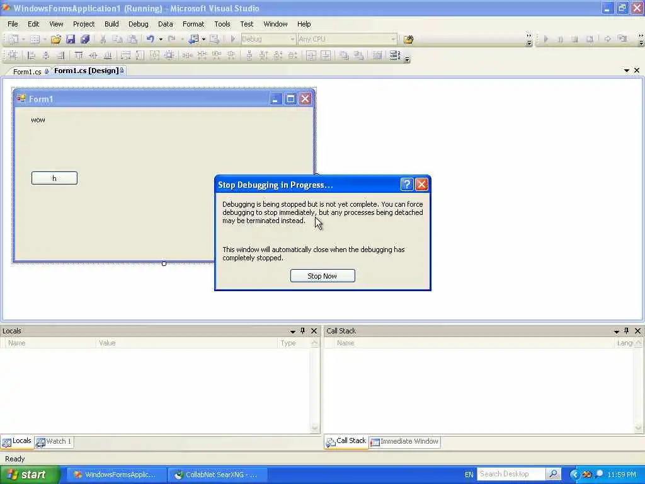
Task: Click the Align Rights layout icon
Action: pyautogui.click(x=60, y=55)
